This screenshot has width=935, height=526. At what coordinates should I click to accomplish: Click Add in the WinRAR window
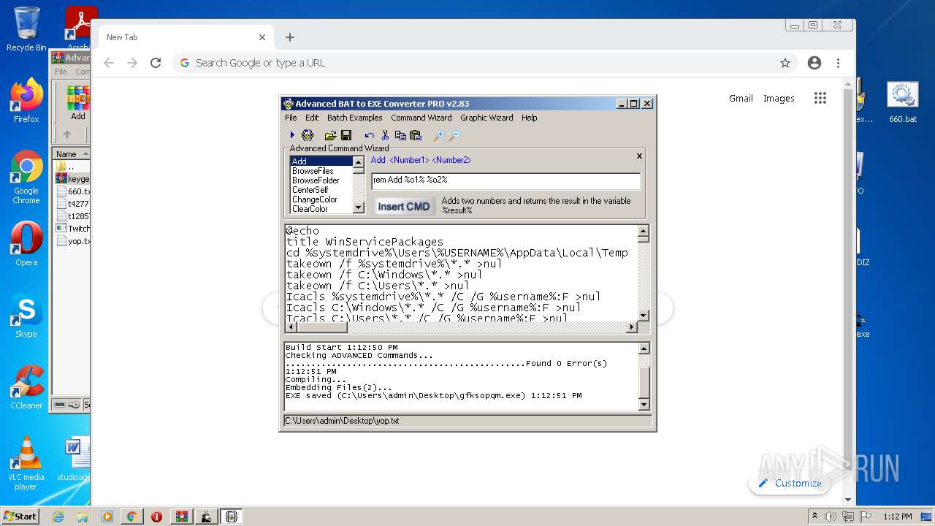[x=77, y=102]
